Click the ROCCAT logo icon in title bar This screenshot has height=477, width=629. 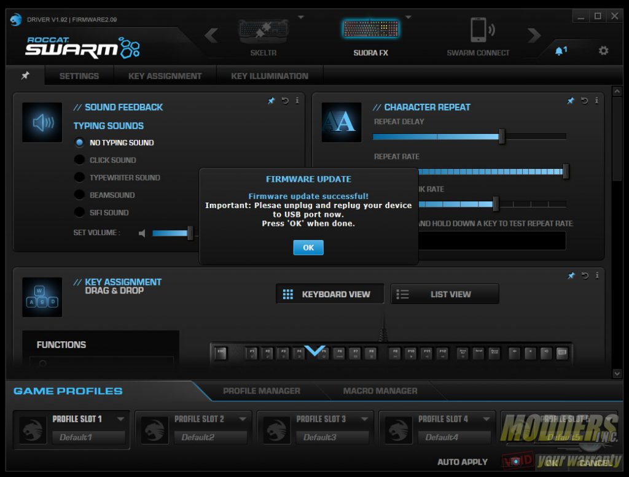click(x=15, y=19)
